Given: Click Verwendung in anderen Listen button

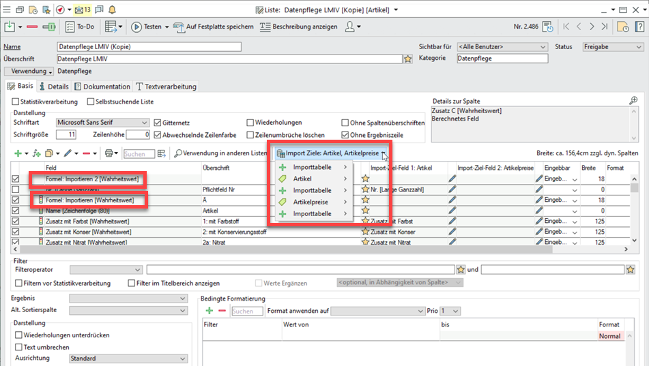Looking at the screenshot, I should [x=220, y=154].
